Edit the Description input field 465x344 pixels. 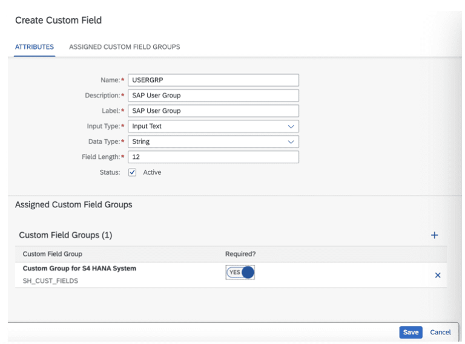213,96
